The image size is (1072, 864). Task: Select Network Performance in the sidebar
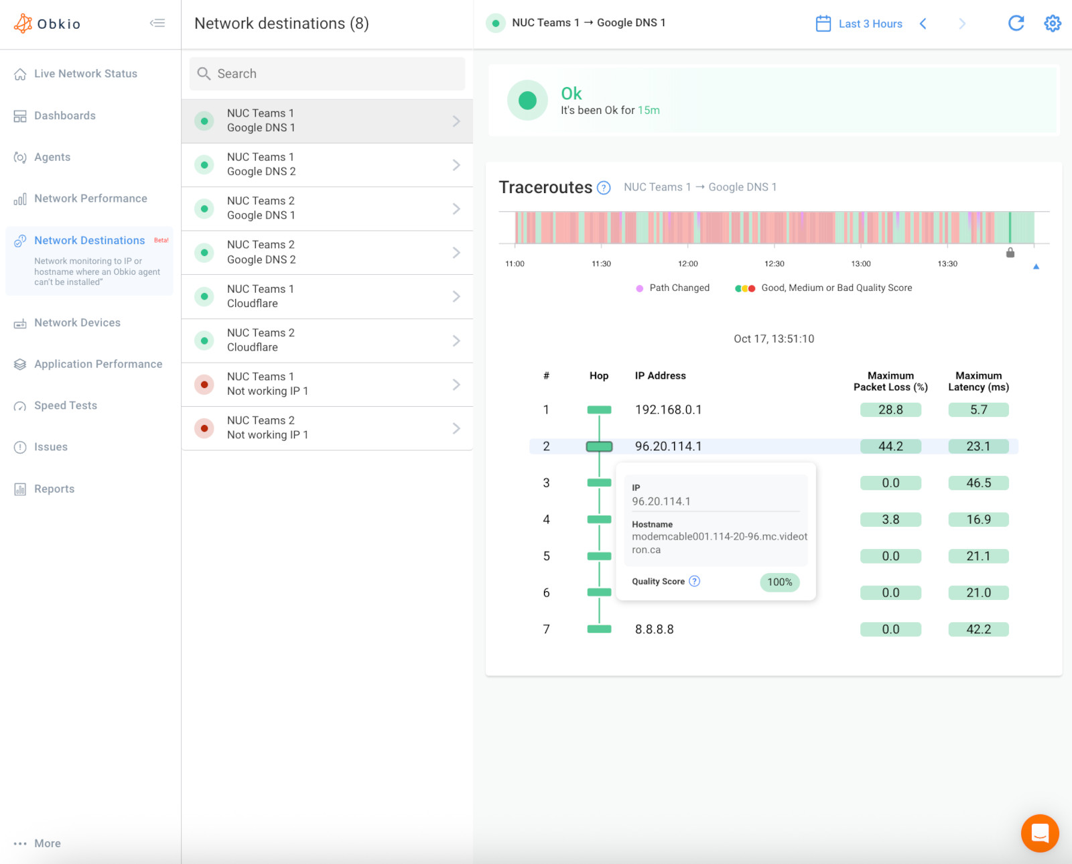click(x=90, y=198)
